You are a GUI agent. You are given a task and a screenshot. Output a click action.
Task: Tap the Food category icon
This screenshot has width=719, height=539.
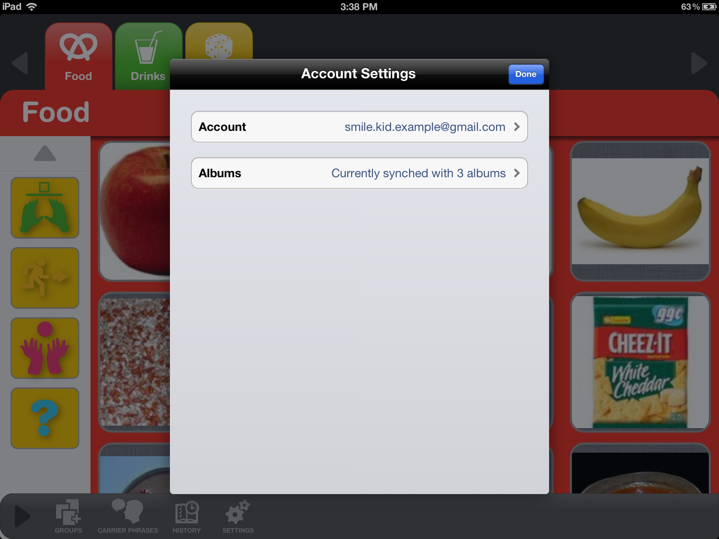coord(79,54)
